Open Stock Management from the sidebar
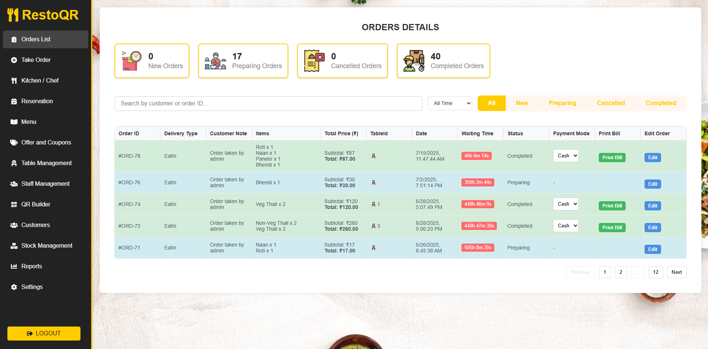The width and height of the screenshot is (708, 349). pos(47,245)
